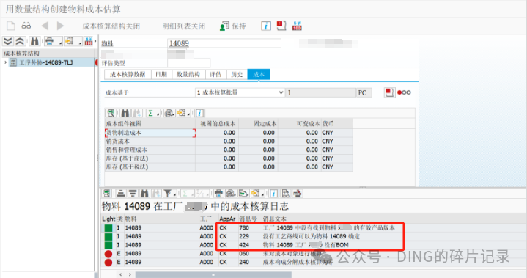The image size is (527, 278).
Task: Click the horizontal scrollbar under the log
Action: coord(213,274)
